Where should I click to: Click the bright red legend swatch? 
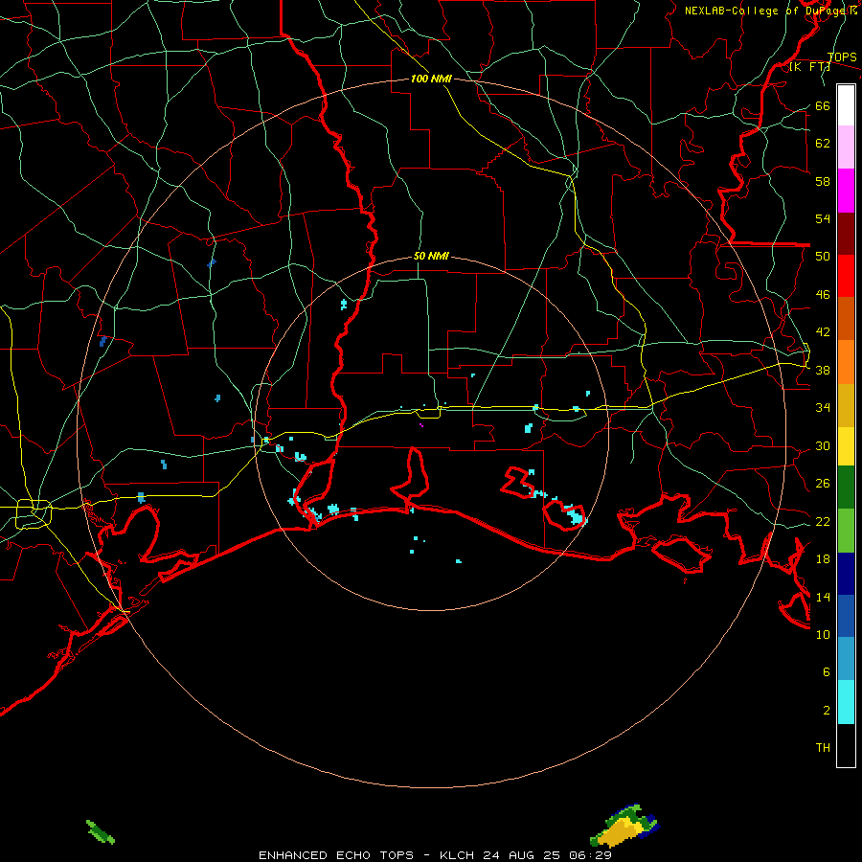[x=846, y=276]
